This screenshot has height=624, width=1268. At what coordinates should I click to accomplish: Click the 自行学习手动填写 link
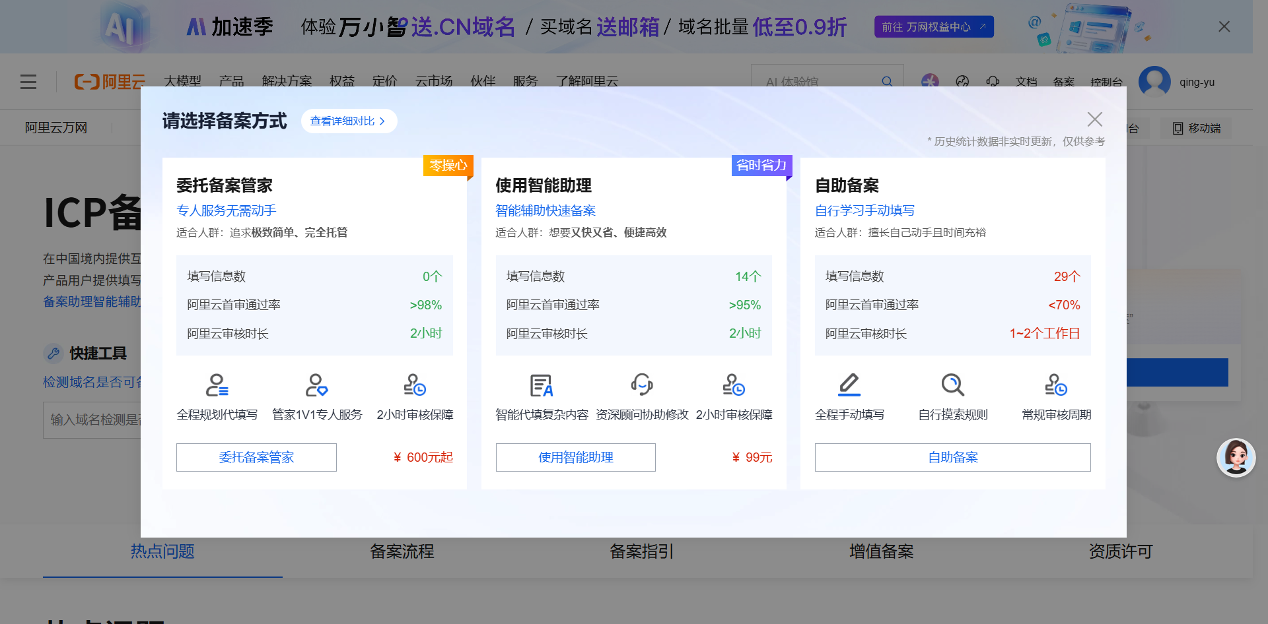[x=865, y=210]
